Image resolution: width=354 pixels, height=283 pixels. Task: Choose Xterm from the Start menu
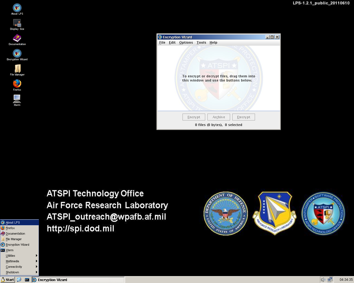pyautogui.click(x=19, y=250)
